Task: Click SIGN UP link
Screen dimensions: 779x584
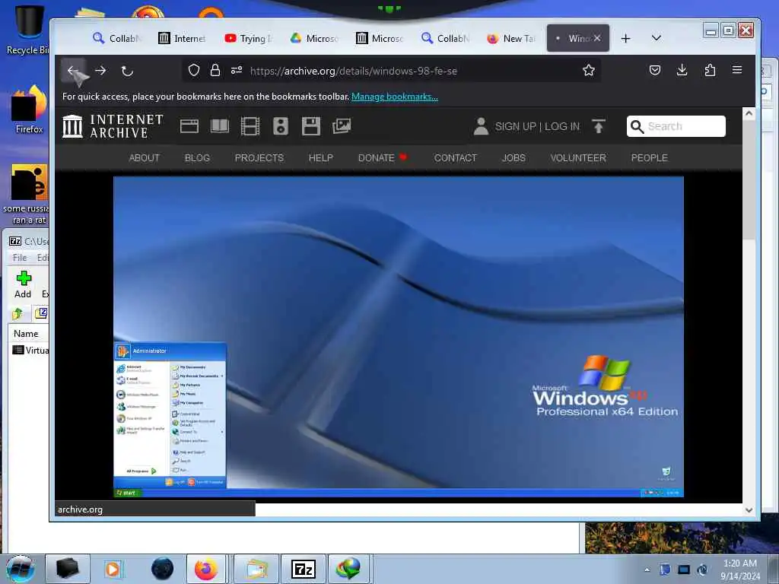Action: click(516, 126)
